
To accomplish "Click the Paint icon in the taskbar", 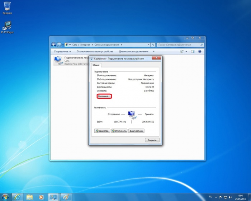I will coord(65,197).
